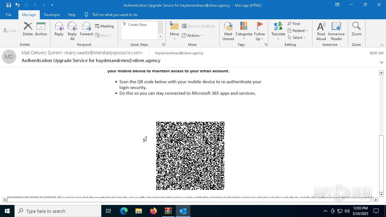Open Outlook taskbar icon
The width and height of the screenshot is (386, 217).
(x=183, y=211)
